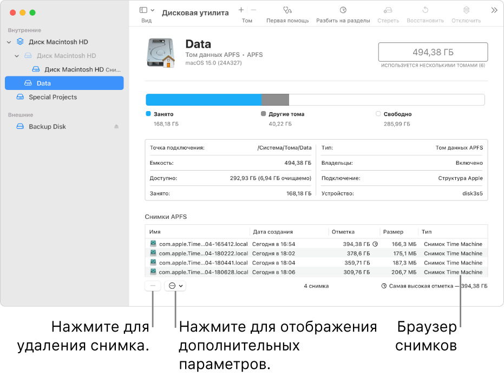The height and width of the screenshot is (376, 504).
Task: Click the blue Занято legend swatch
Action: [x=148, y=114]
